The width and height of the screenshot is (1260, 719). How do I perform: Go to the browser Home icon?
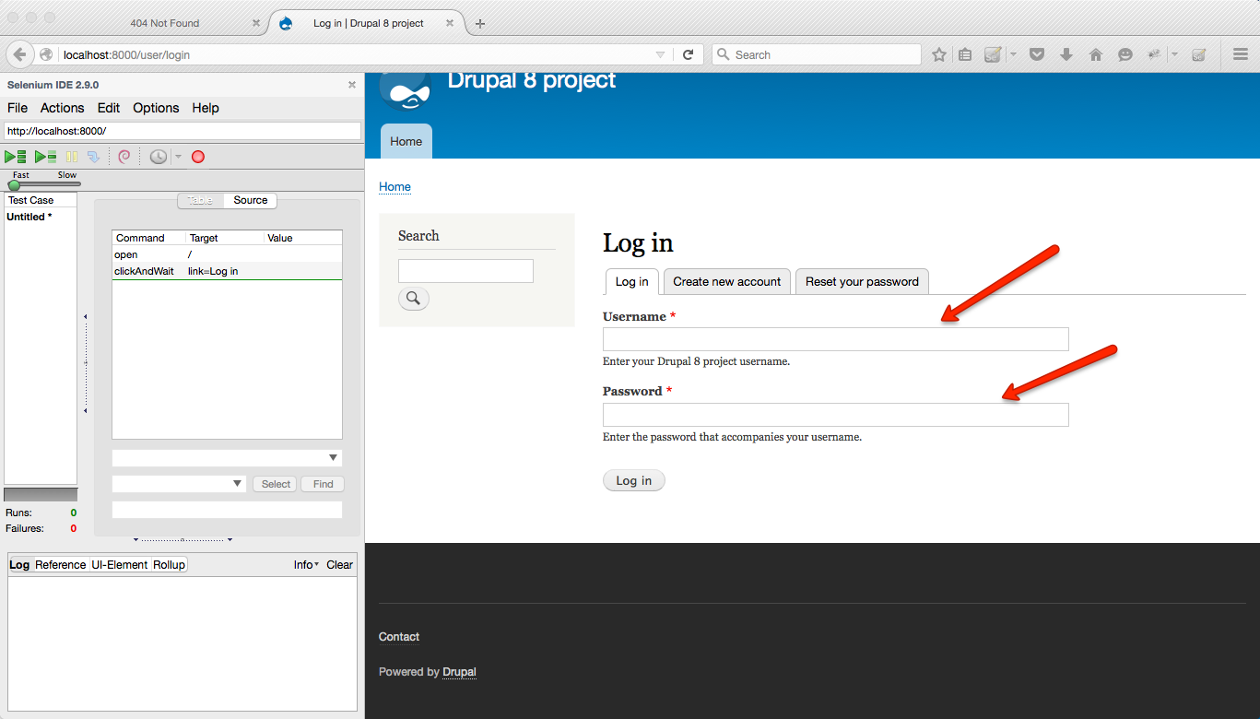coord(1096,54)
